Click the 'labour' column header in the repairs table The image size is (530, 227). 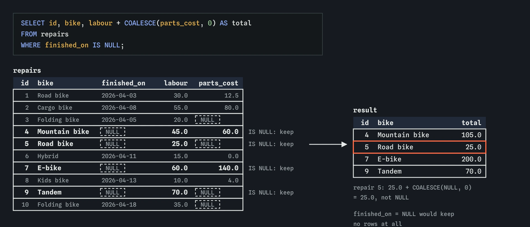tap(176, 83)
